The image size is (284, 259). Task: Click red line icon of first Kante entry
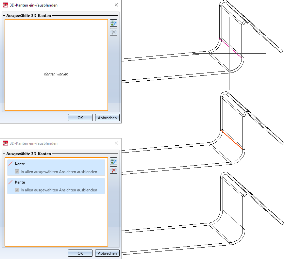pos(11,164)
